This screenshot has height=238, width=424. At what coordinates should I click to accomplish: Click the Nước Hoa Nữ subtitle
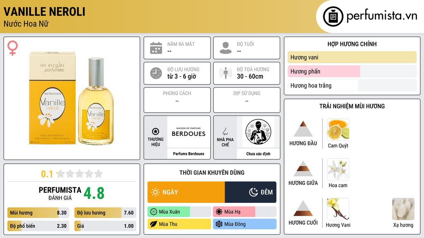(26, 24)
